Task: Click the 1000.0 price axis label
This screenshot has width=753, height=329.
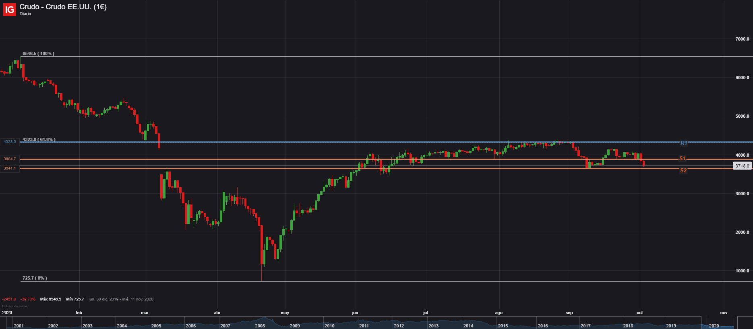Action: click(x=742, y=271)
